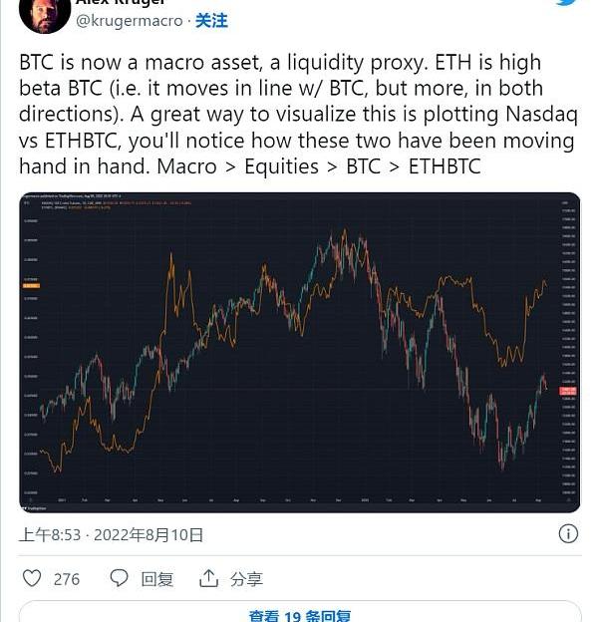Open Alex Kruger's profile avatar photo
598x622 pixels.
tap(45, 15)
